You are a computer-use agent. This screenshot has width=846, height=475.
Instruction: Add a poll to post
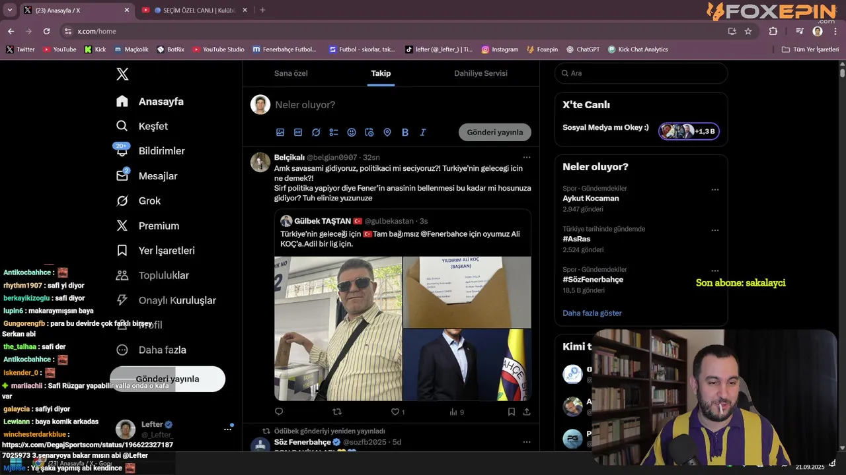[334, 133]
